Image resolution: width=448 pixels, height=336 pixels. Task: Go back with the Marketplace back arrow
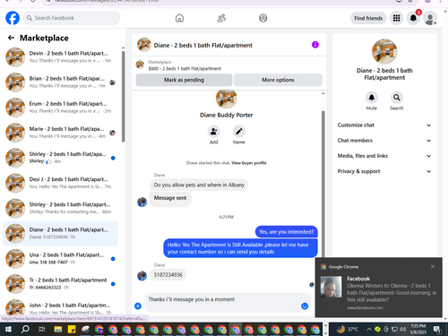click(11, 38)
